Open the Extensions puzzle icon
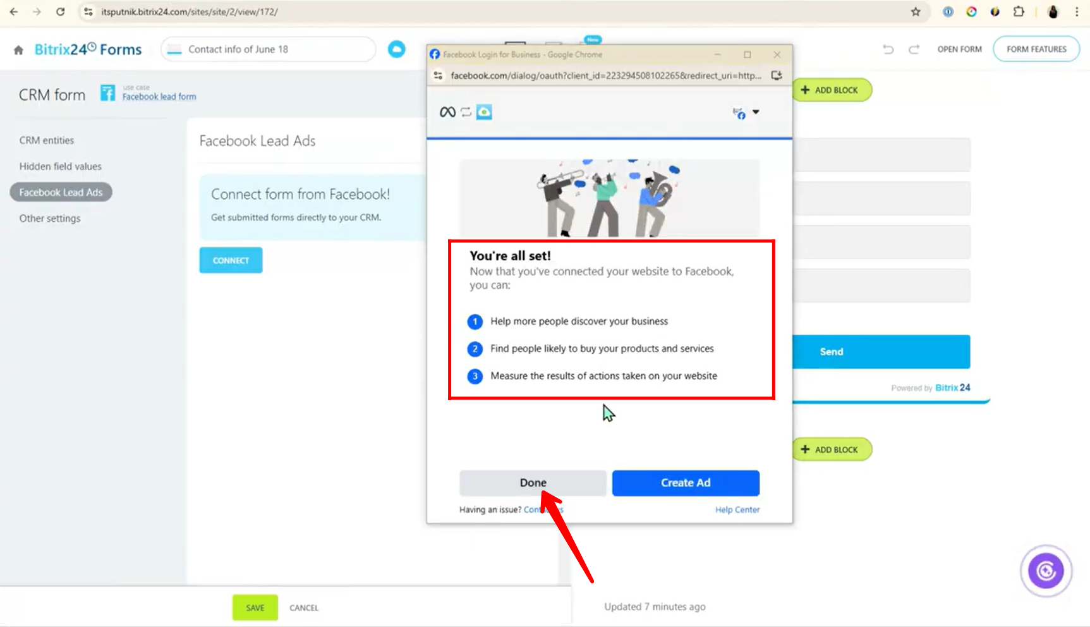1090x627 pixels. click(1019, 12)
